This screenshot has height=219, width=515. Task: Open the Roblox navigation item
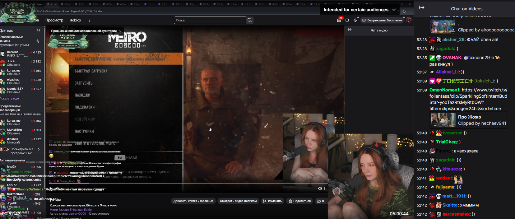point(75,20)
